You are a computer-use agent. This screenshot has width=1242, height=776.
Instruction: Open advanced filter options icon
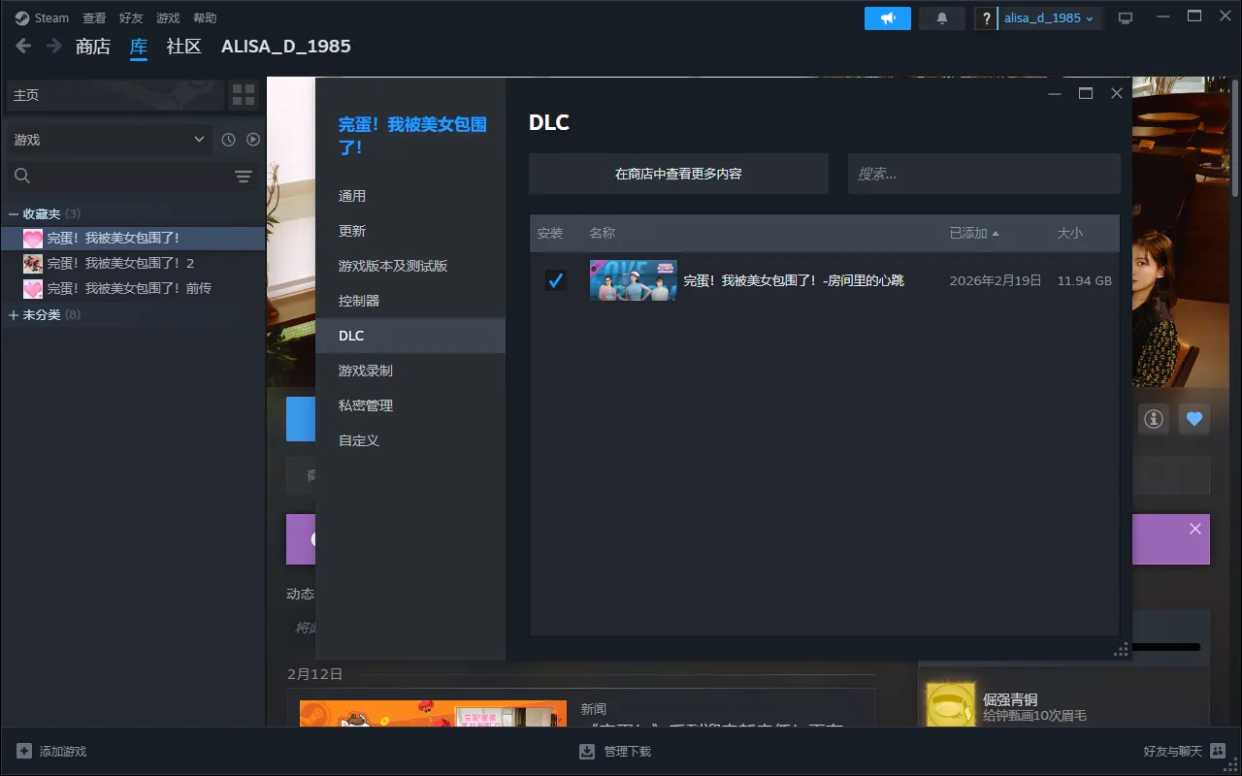pos(244,177)
